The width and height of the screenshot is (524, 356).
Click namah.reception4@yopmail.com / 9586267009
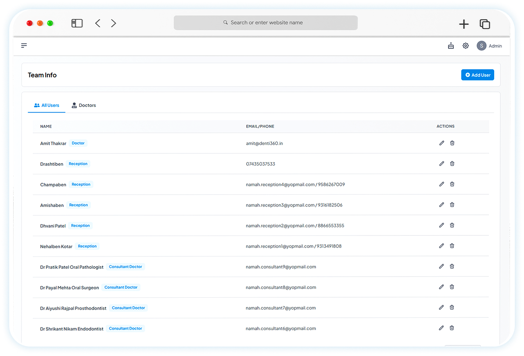(x=295, y=184)
